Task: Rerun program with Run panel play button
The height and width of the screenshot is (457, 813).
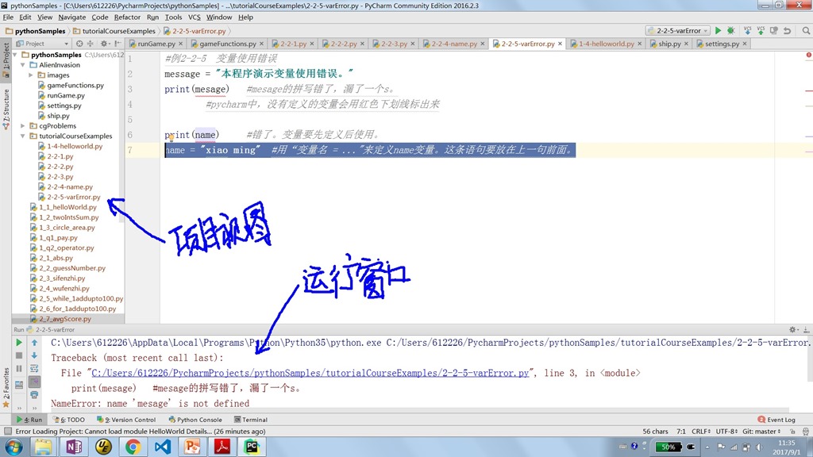Action: (19, 343)
